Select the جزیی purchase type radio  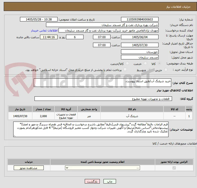166,70
